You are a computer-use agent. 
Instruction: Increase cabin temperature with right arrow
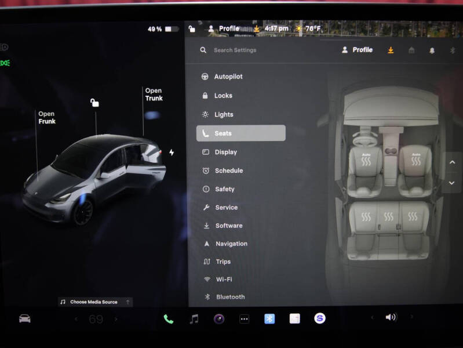pyautogui.click(x=116, y=319)
